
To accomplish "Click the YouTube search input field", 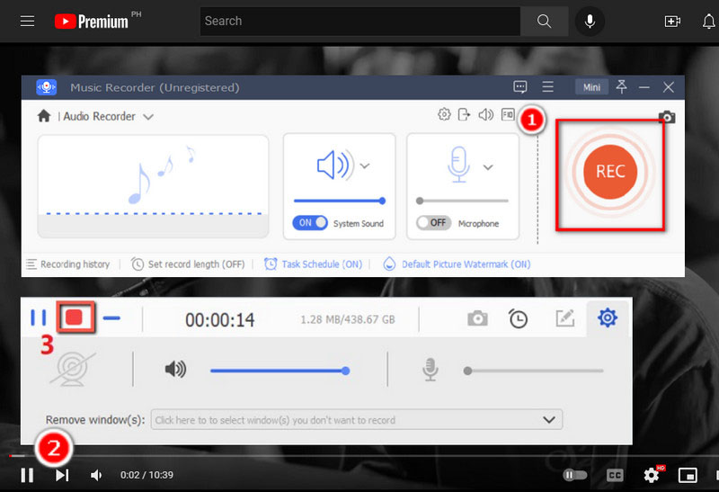I will click(x=360, y=21).
